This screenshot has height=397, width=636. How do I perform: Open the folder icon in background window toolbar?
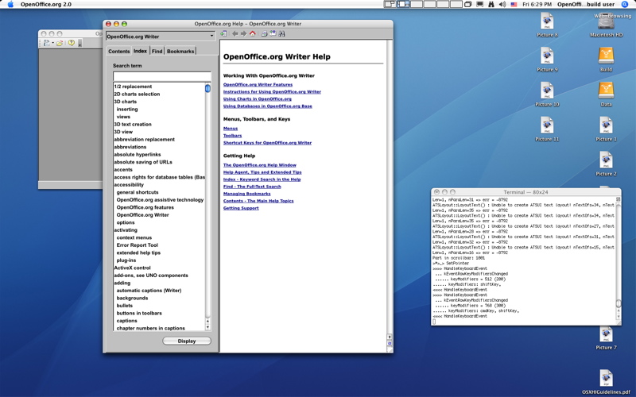[x=59, y=43]
